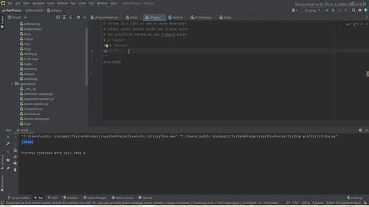Click Expand All icon in Project panel
Viewport: 369px width, 207px height.
(64, 17)
